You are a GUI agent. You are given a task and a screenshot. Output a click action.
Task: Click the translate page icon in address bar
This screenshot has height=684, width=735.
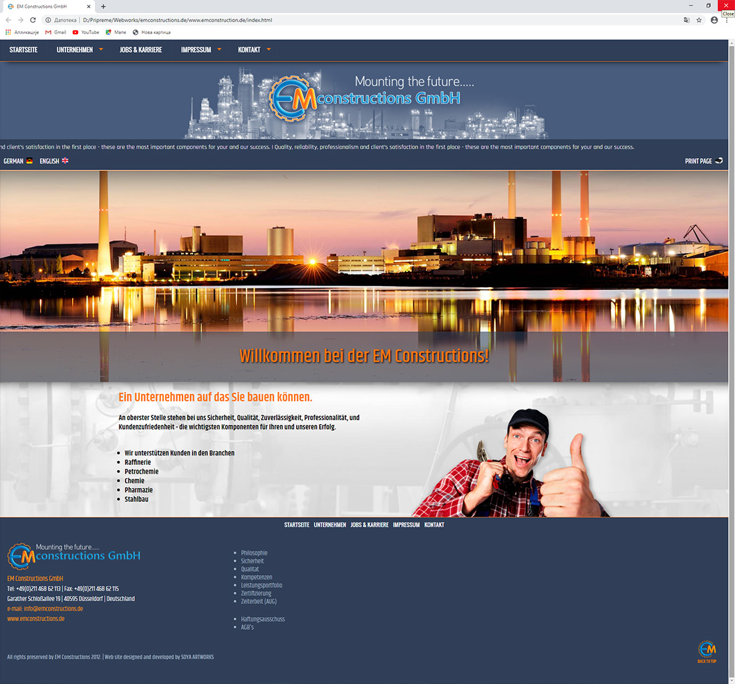coord(686,20)
